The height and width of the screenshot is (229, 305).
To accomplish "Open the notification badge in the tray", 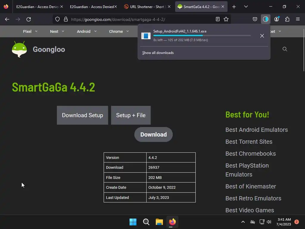I will [x=297, y=222].
